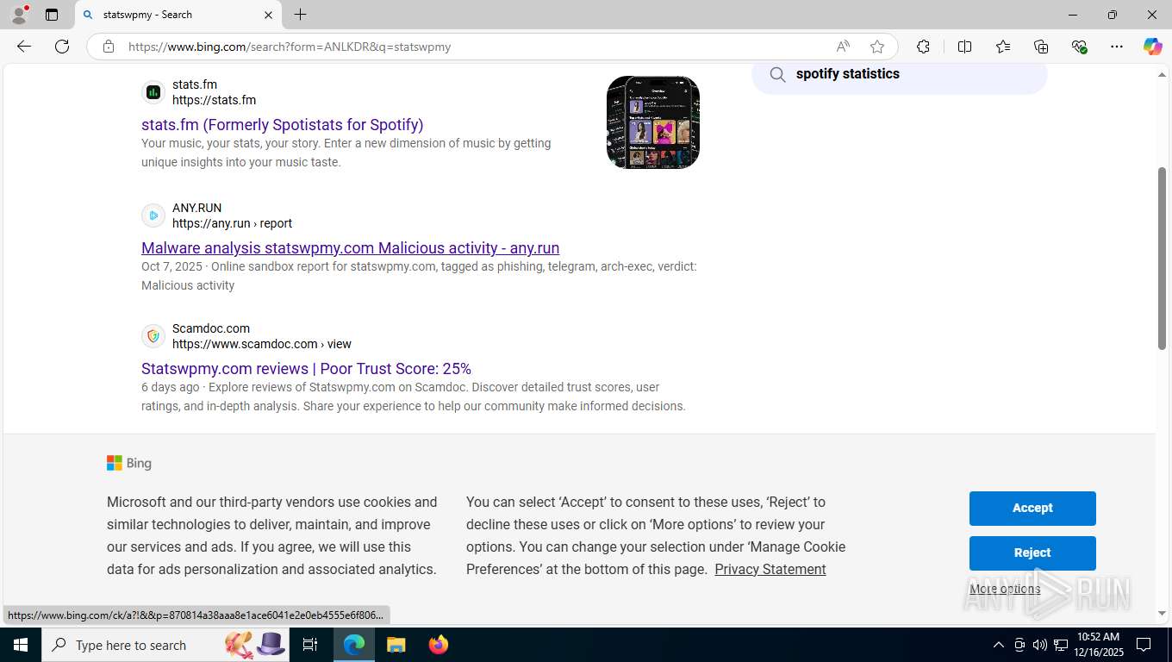Open the volume control in tray

click(x=1039, y=645)
